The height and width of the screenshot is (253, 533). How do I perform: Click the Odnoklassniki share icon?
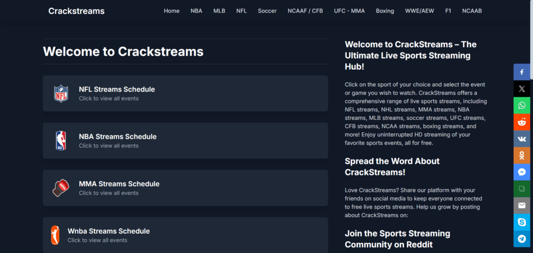pyautogui.click(x=522, y=155)
